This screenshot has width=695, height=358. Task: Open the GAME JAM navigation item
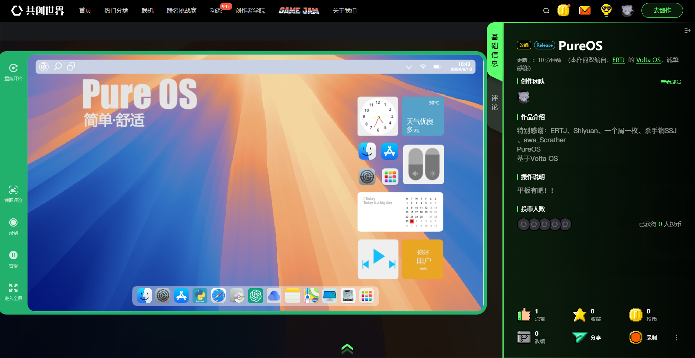pyautogui.click(x=299, y=10)
